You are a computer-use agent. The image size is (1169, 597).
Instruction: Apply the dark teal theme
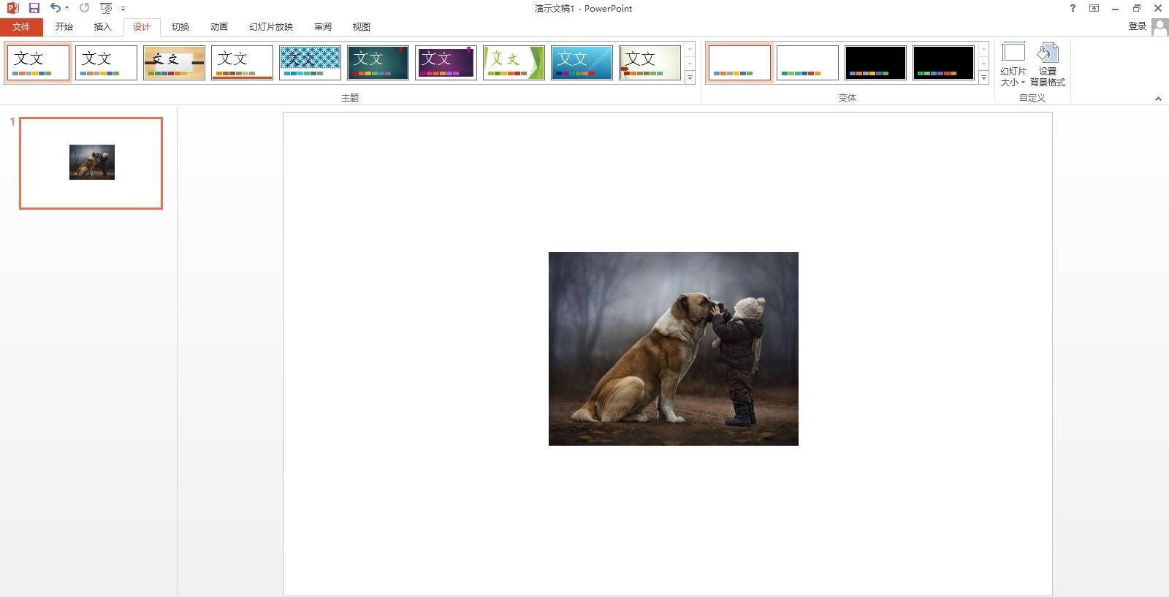click(378, 63)
